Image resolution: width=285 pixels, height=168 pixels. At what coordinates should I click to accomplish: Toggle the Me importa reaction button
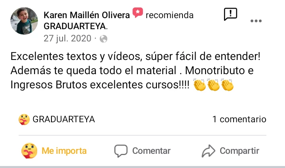54,151
